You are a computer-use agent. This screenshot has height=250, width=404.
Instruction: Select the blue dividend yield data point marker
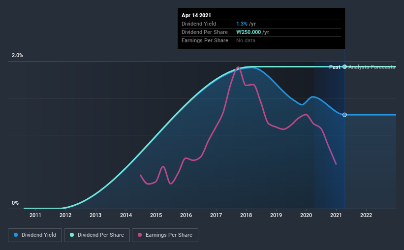pyautogui.click(x=344, y=115)
